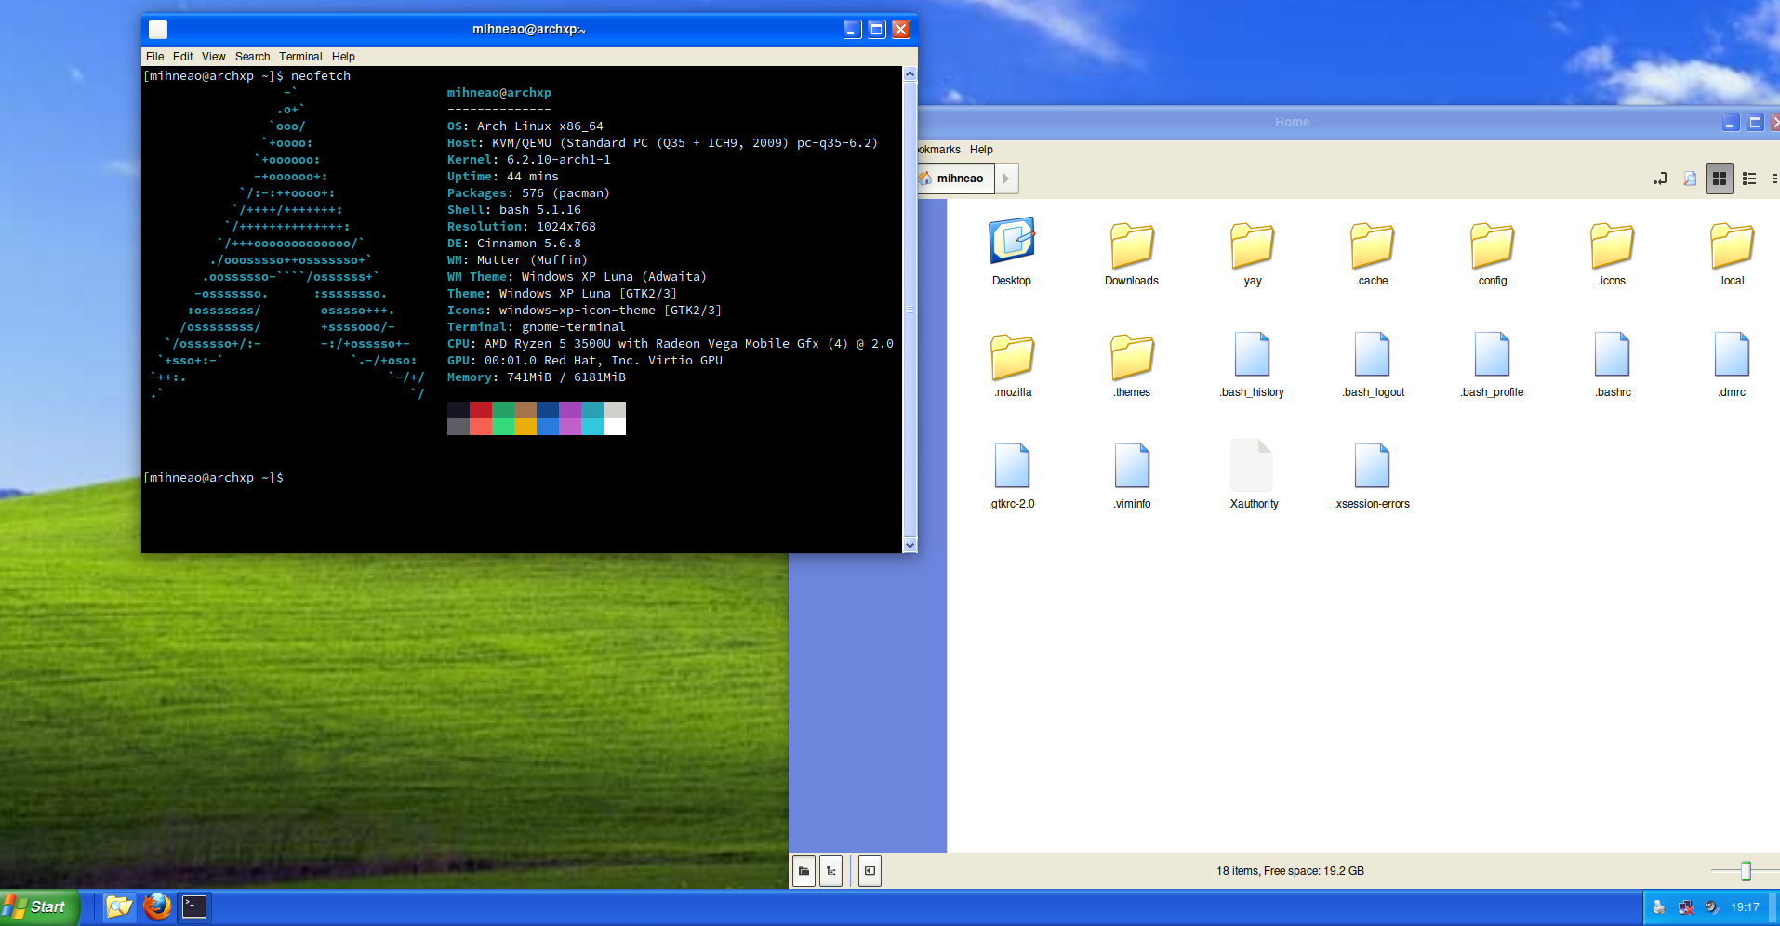Click the file search icon in toolbar
This screenshot has height=926, width=1780.
click(1690, 179)
